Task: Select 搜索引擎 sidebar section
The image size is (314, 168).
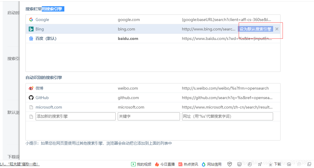Action: coord(13,59)
